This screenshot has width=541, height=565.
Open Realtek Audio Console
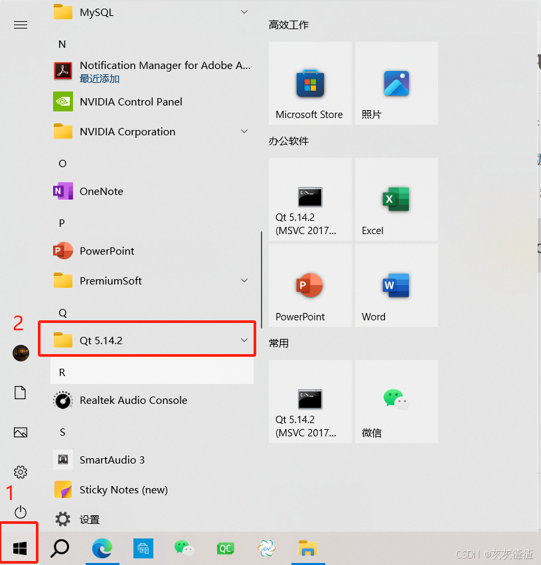point(152,401)
